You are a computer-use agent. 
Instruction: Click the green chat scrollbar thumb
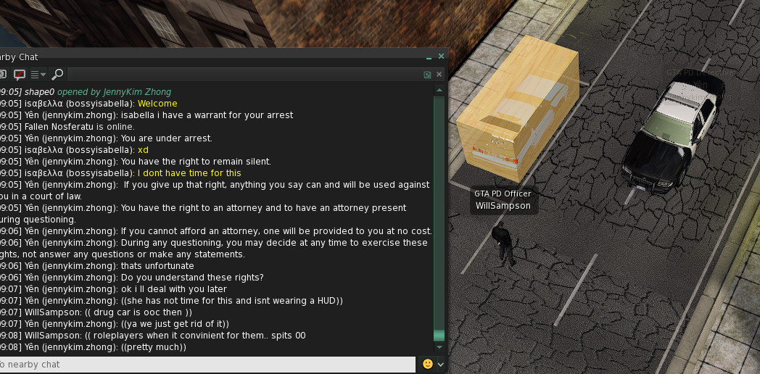tap(439, 336)
